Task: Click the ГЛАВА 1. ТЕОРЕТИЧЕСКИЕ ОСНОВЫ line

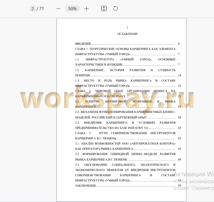Action: pos(125,49)
